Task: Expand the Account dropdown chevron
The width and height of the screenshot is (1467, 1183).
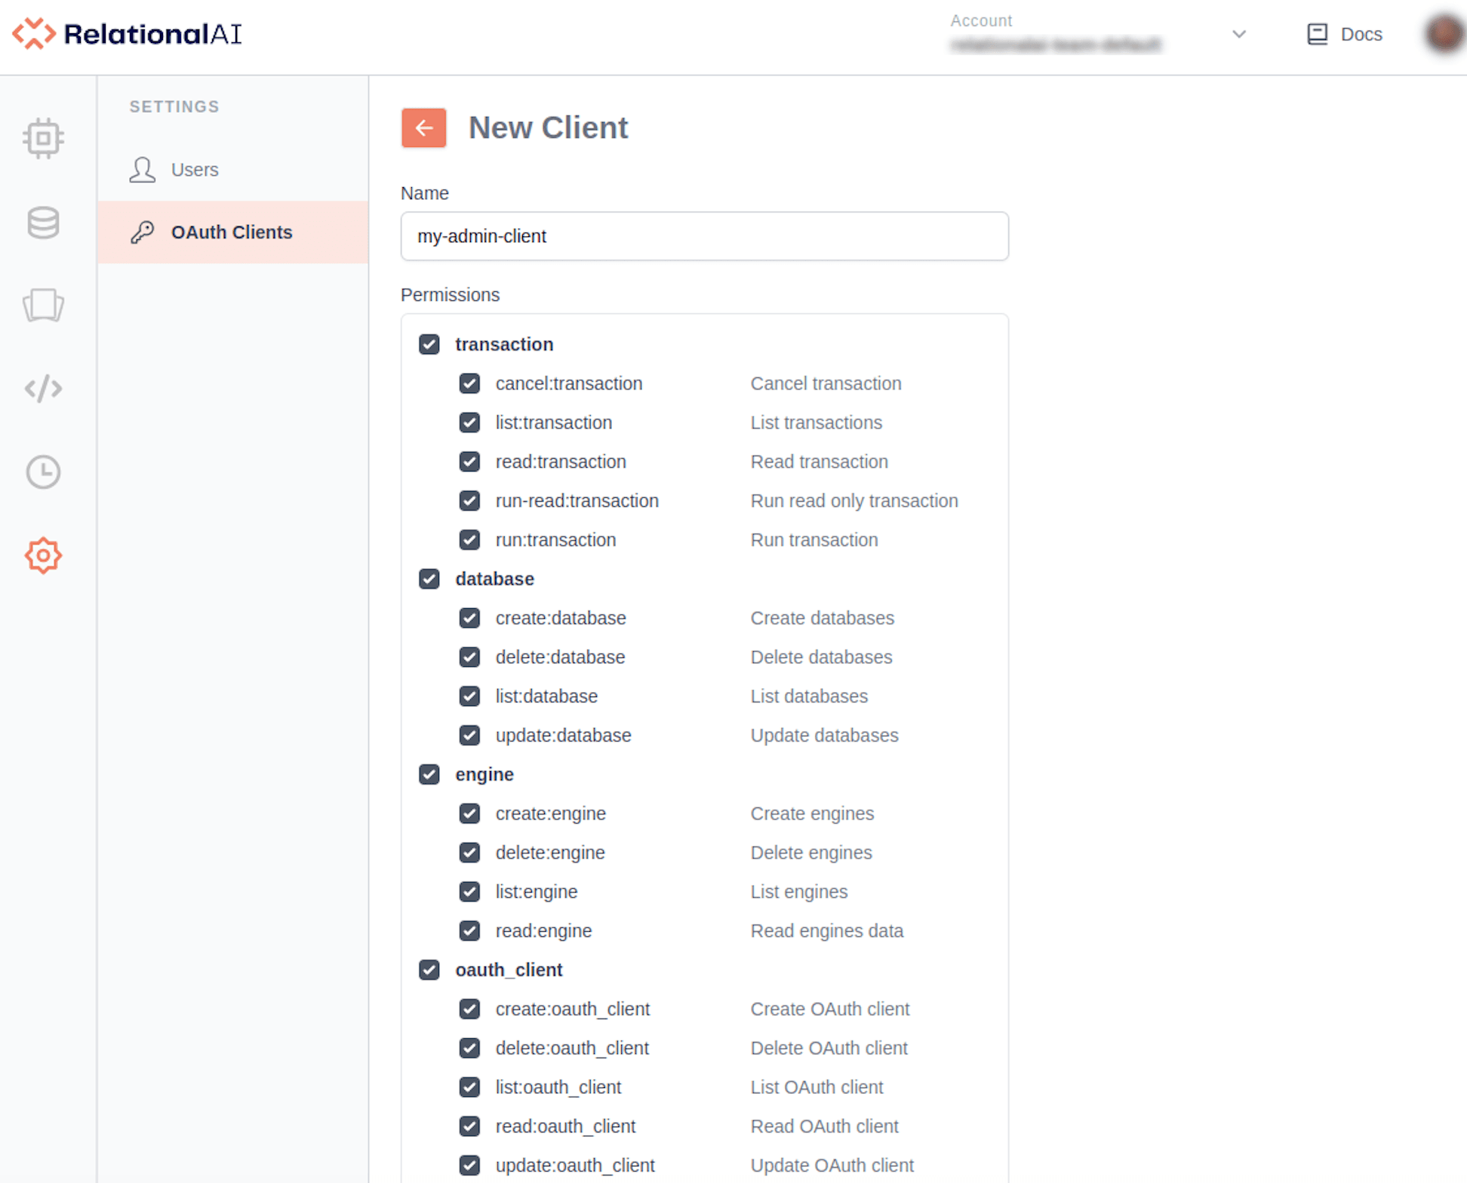Action: 1238,34
